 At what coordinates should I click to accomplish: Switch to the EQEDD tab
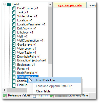coord(41,96)
